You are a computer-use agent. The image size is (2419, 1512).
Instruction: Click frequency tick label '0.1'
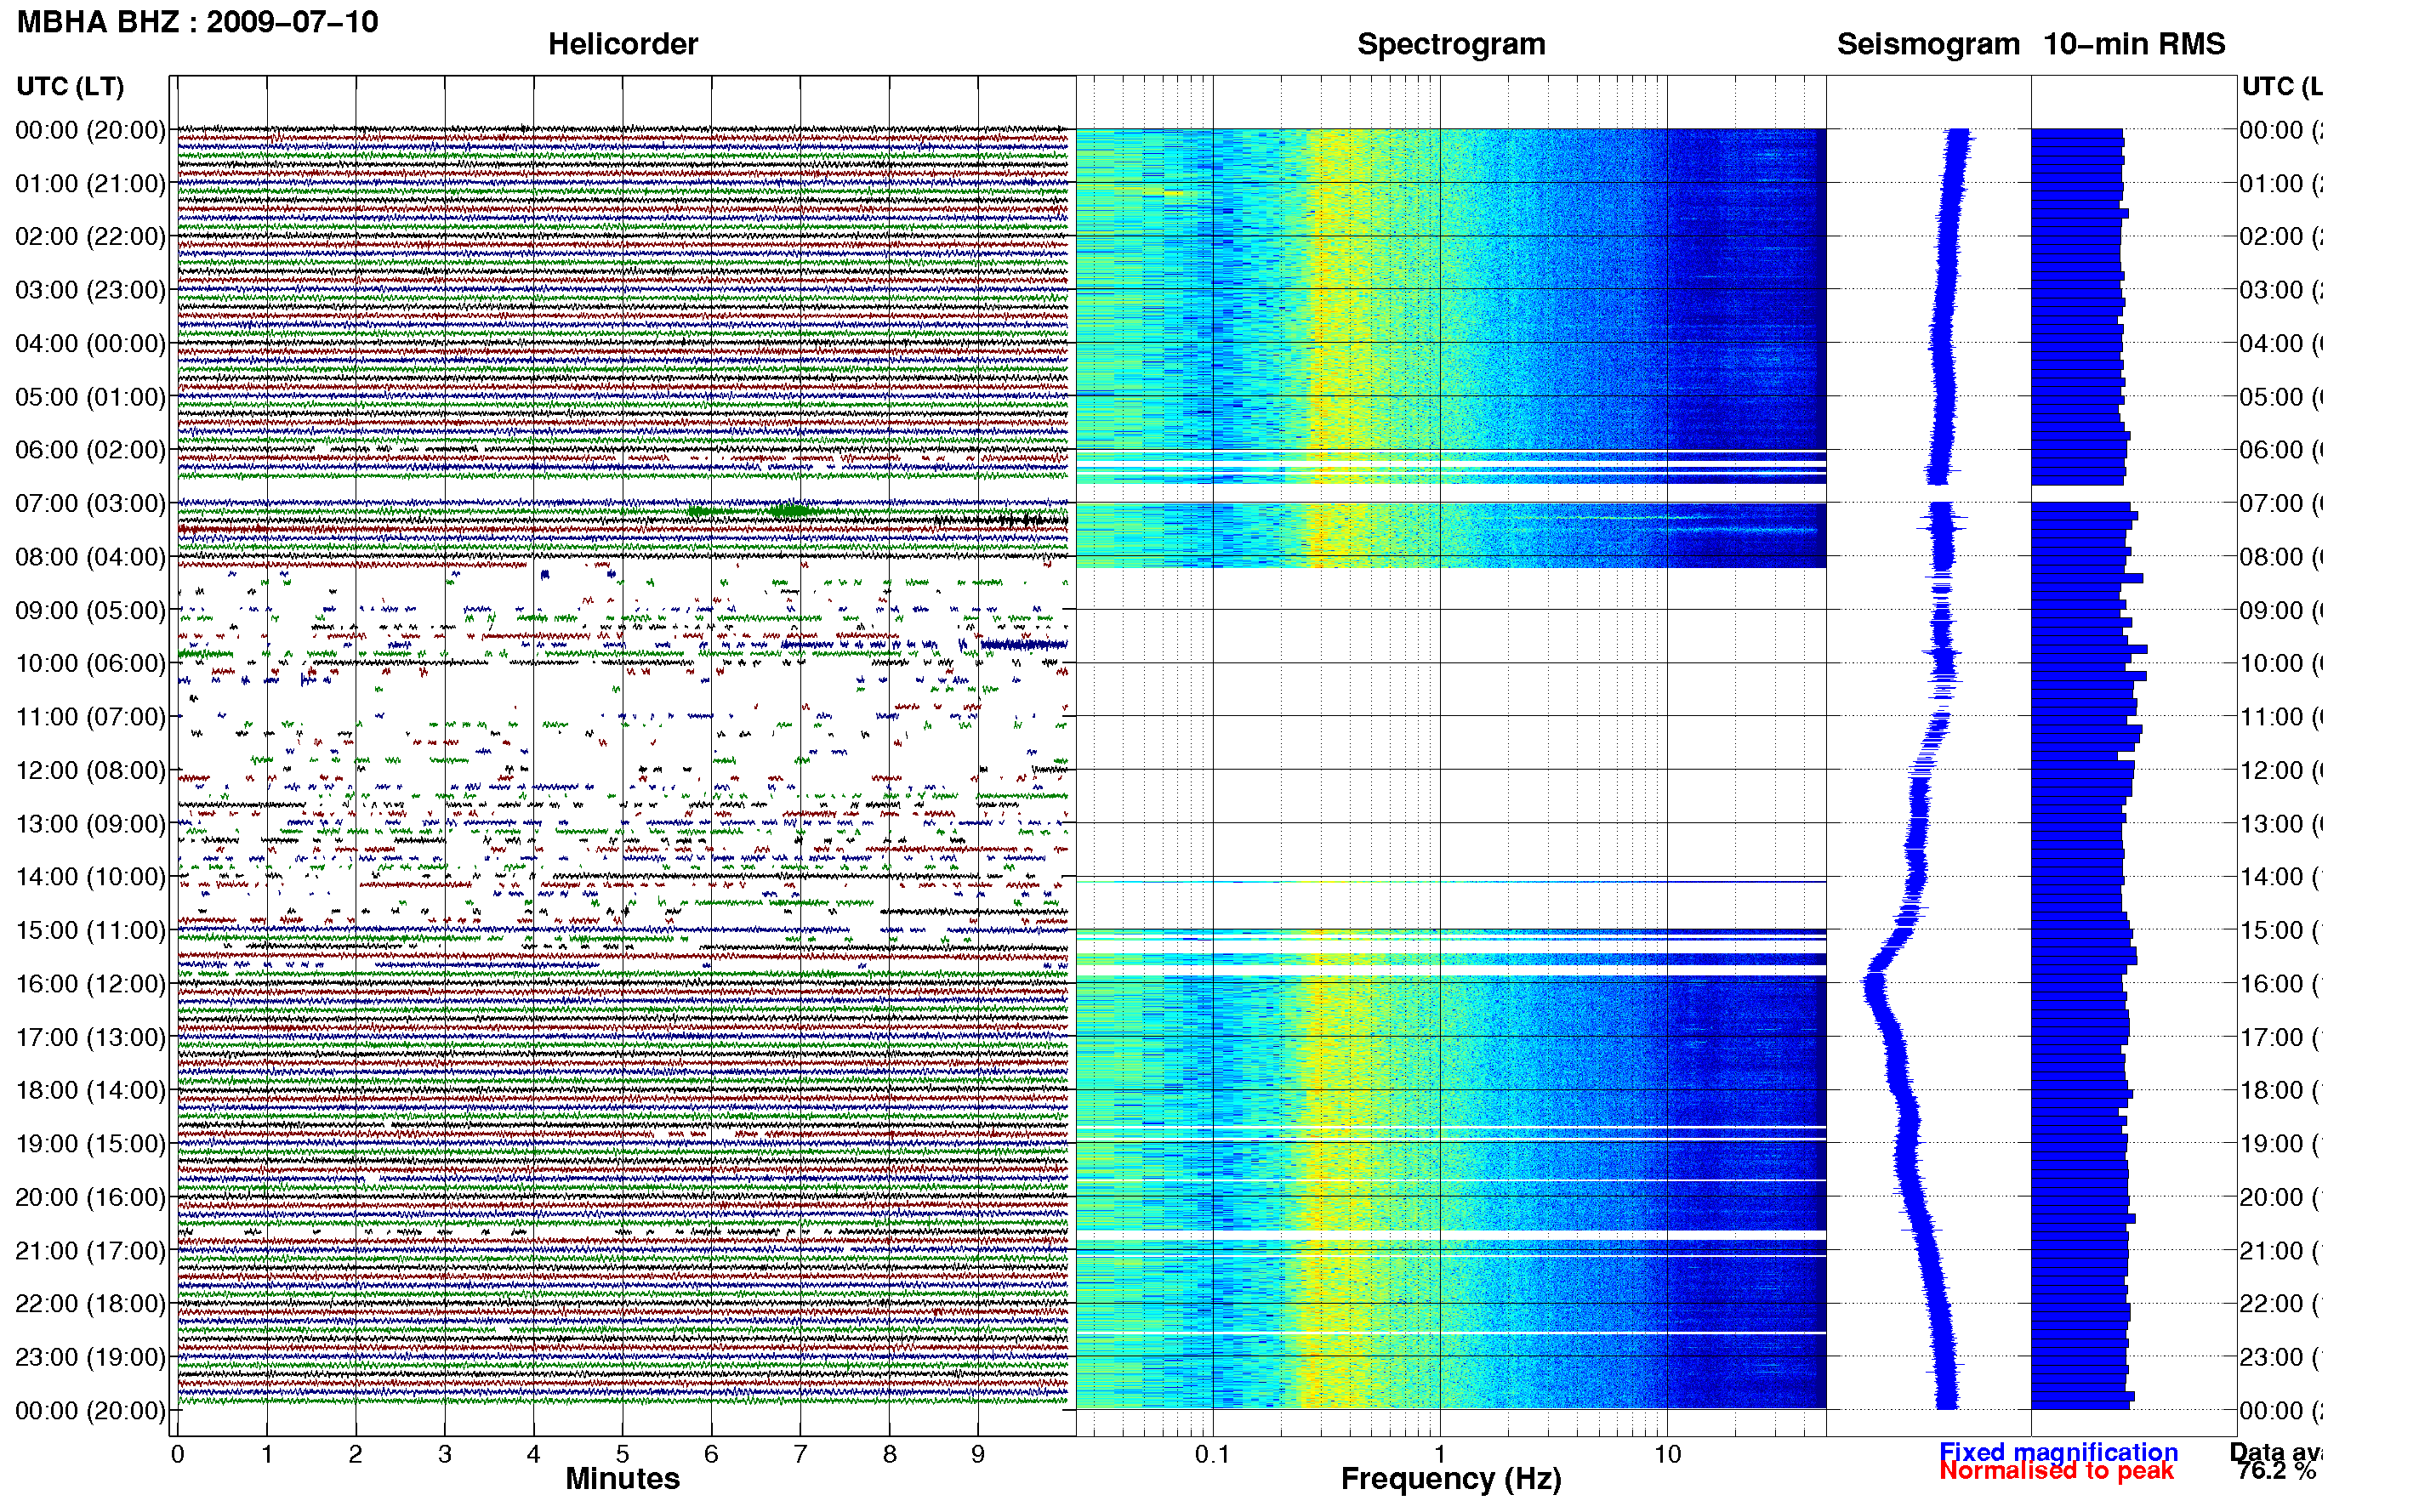(x=1212, y=1455)
